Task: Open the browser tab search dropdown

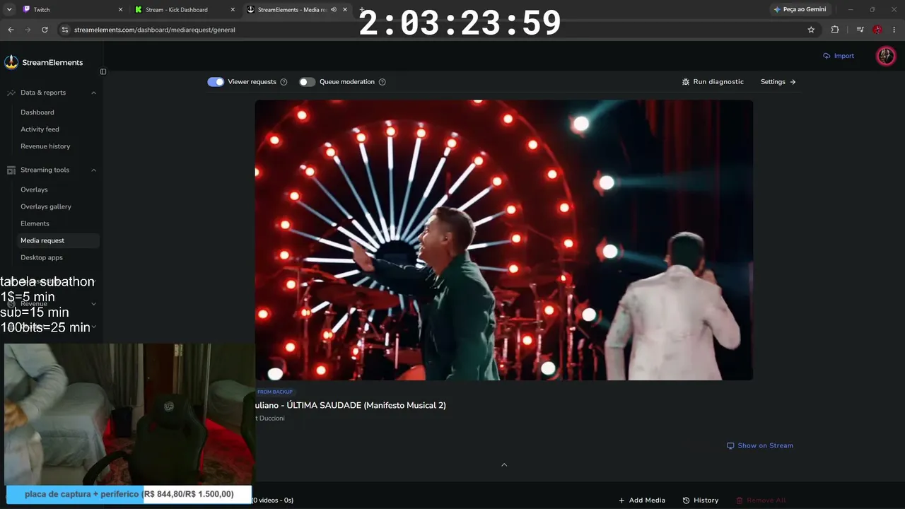Action: pyautogui.click(x=9, y=9)
